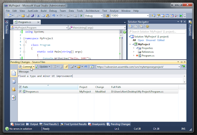Open the Properties side panel tab
Screen dimensions: 197x135
pyautogui.click(x=190, y=28)
